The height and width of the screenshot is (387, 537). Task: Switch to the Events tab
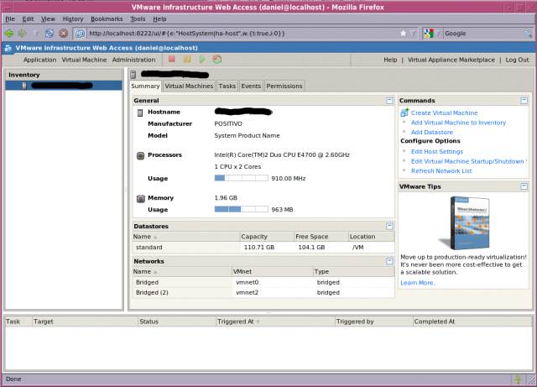pos(251,86)
